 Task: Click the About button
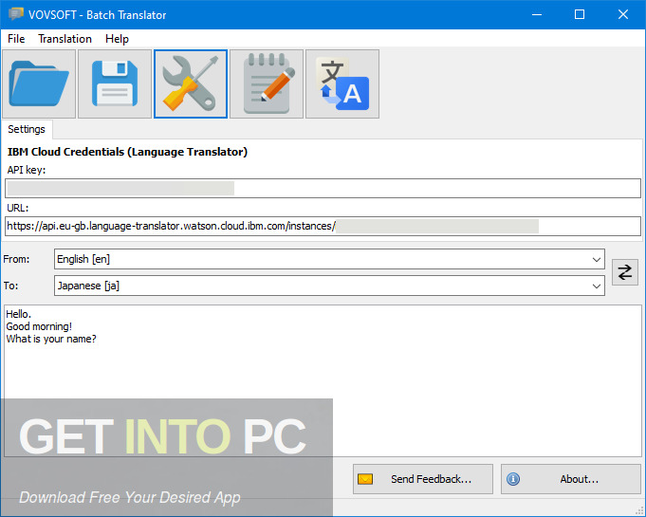coord(571,479)
